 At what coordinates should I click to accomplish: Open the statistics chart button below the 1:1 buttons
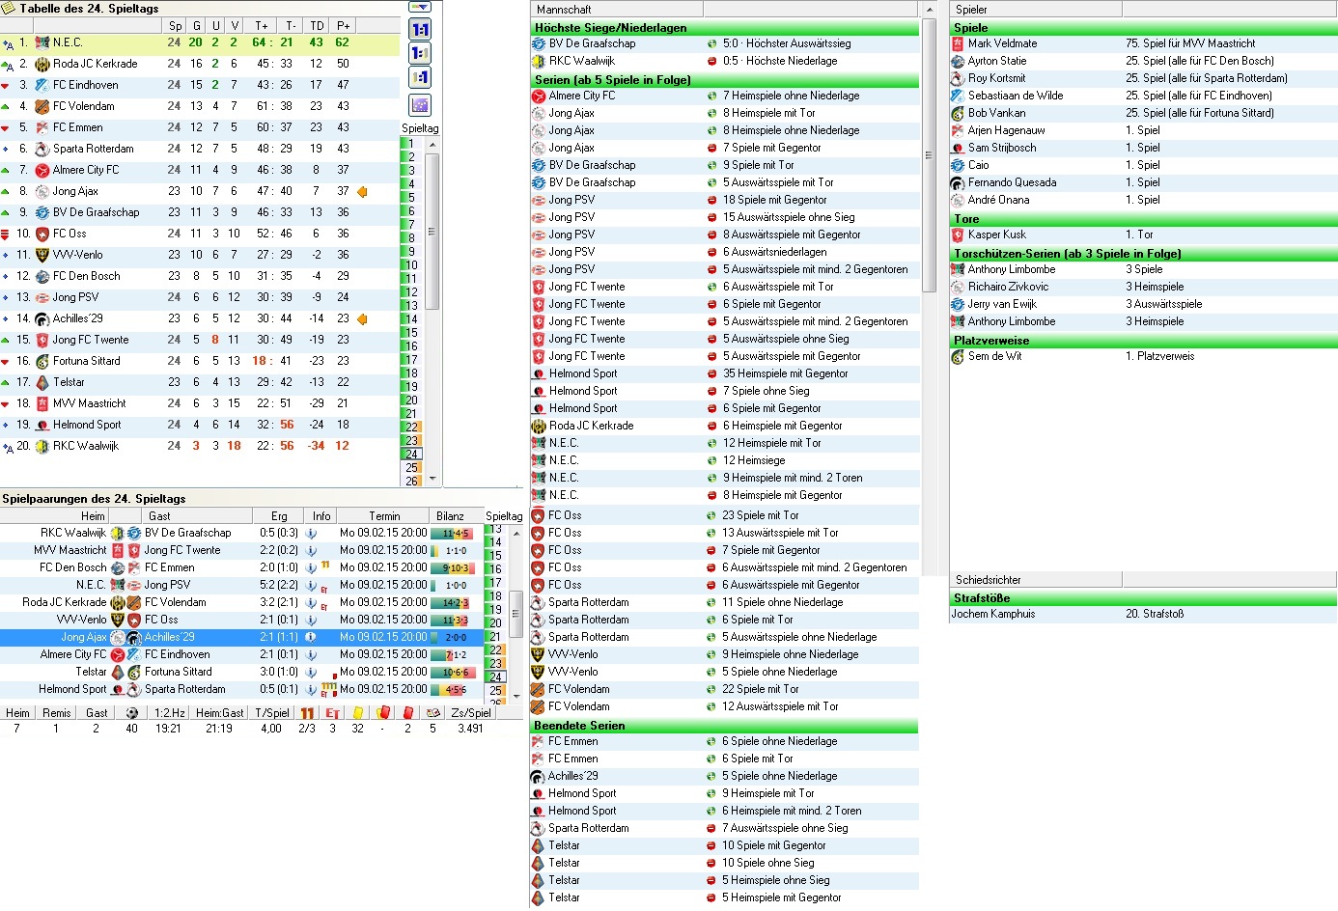click(x=420, y=104)
